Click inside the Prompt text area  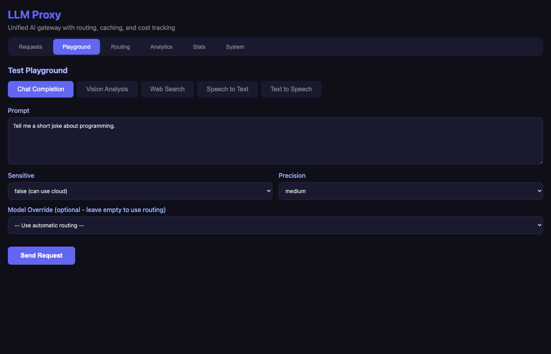[x=275, y=141]
